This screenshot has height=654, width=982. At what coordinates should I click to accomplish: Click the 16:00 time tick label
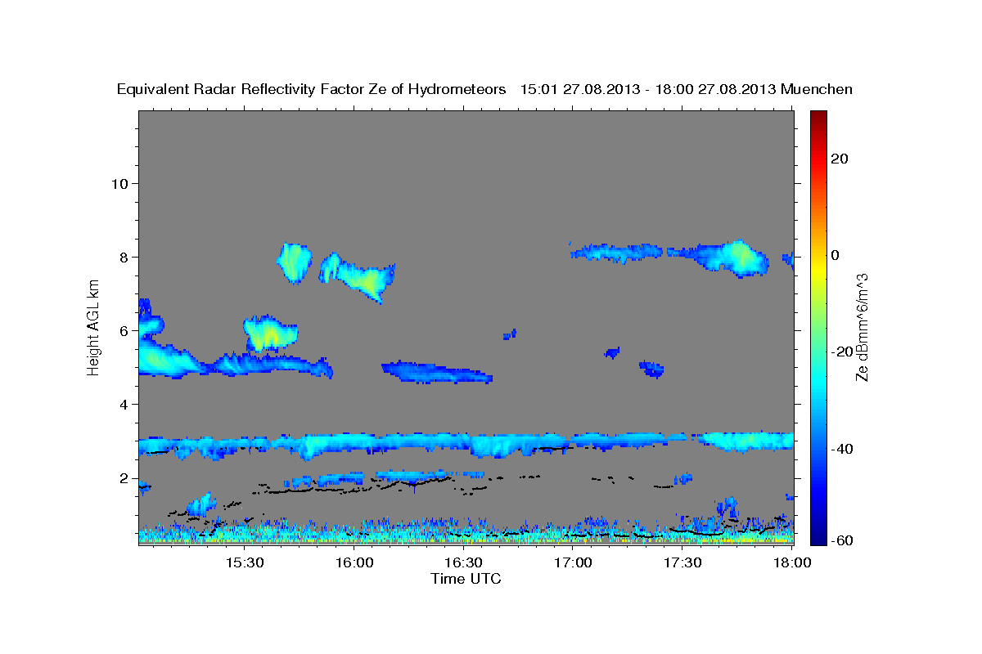coord(354,563)
